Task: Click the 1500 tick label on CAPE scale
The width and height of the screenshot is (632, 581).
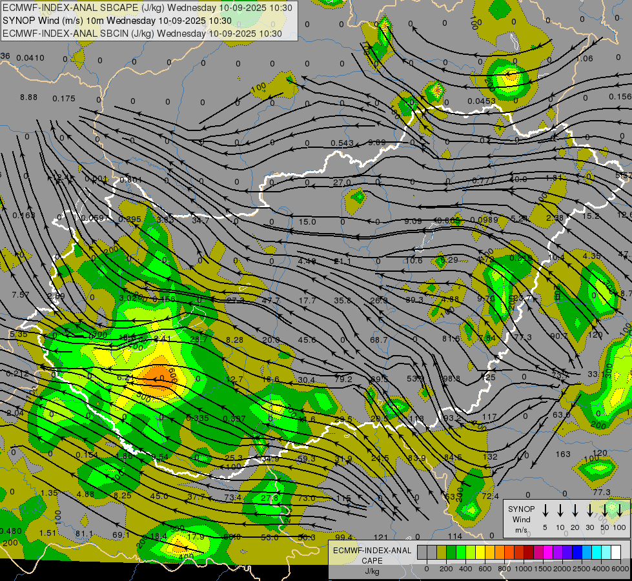Action: [x=542, y=569]
